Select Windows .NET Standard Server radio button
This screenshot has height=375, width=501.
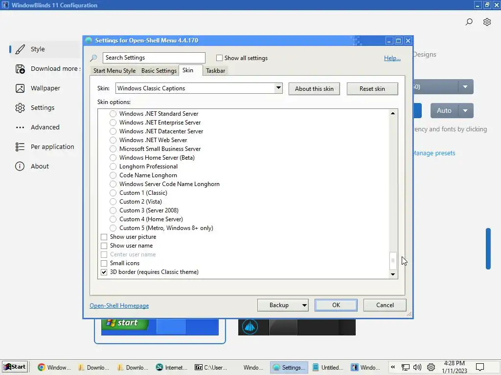point(113,113)
